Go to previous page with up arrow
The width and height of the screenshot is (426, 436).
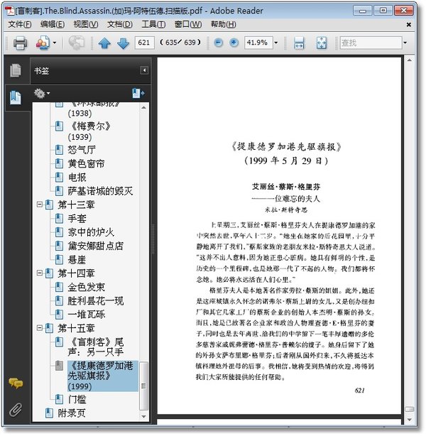104,43
